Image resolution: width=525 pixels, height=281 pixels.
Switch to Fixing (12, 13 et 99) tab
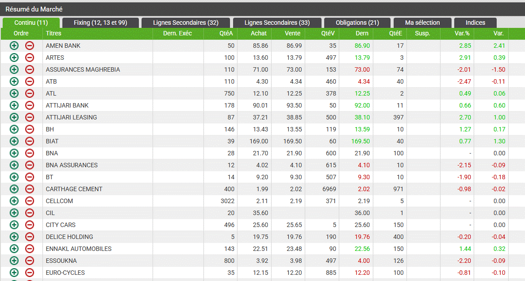tap(100, 23)
